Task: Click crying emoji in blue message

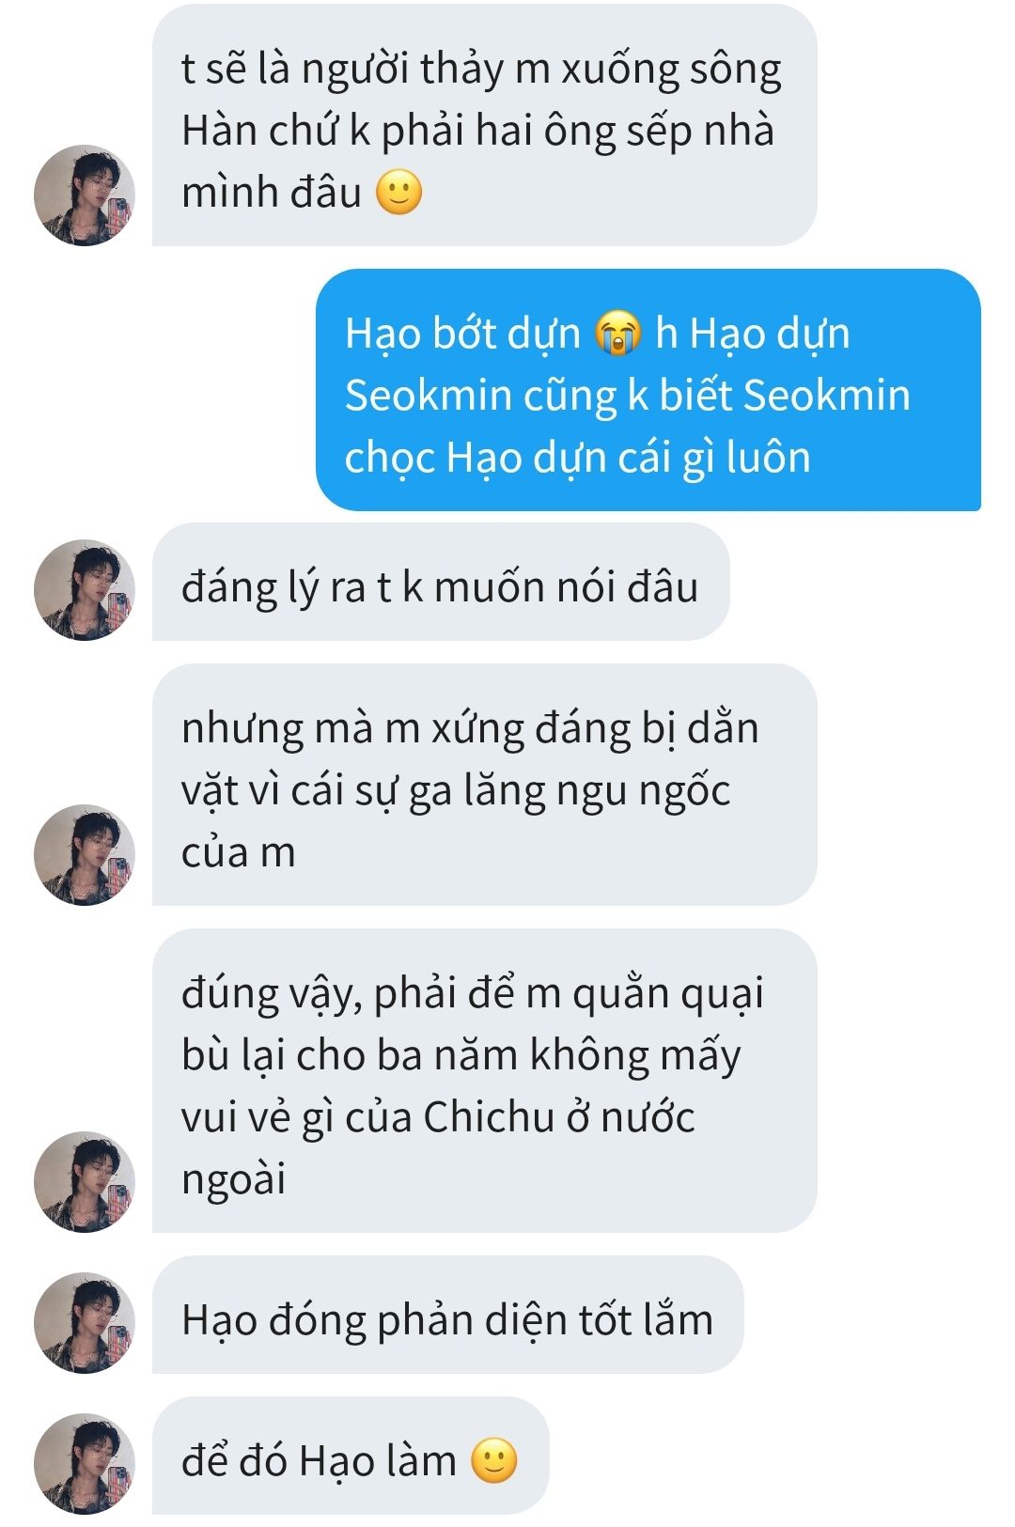Action: (618, 334)
